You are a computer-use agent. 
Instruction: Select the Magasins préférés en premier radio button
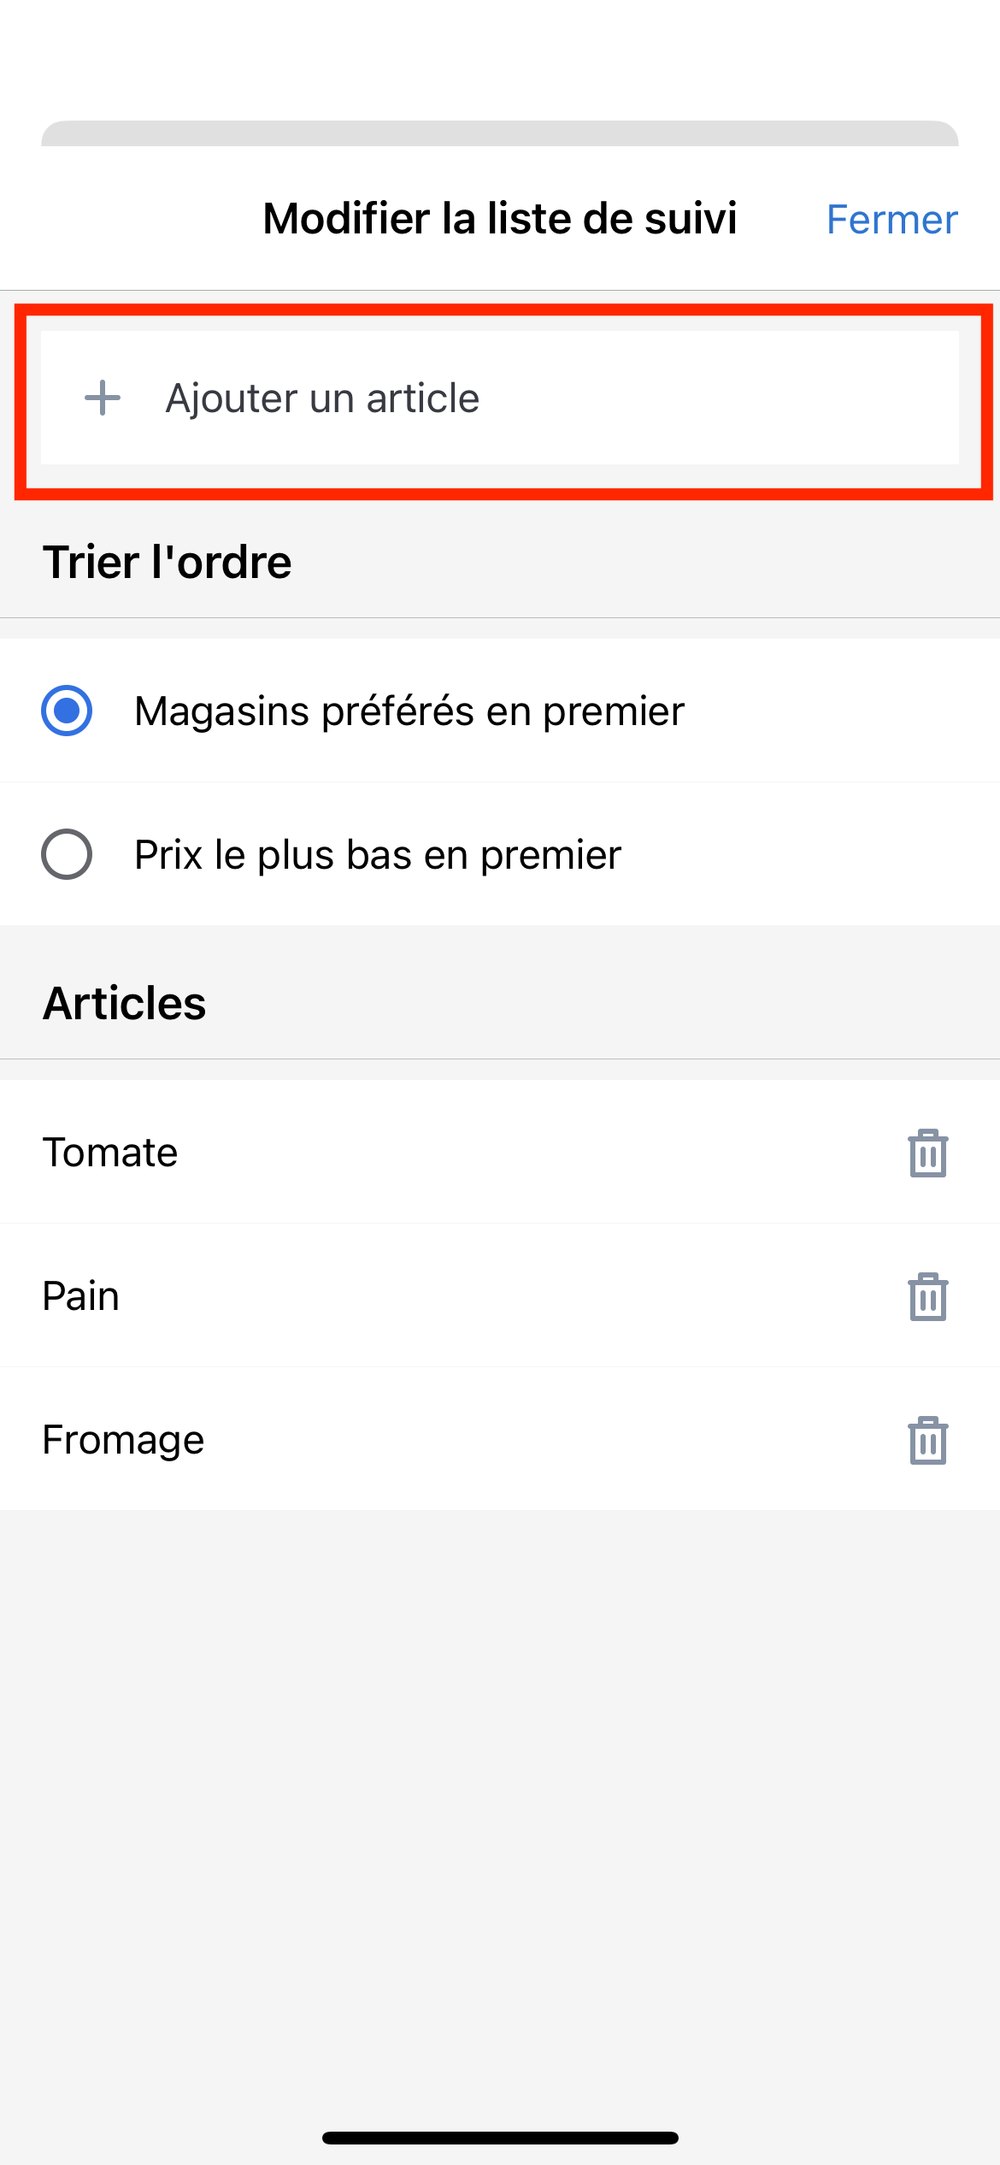click(67, 711)
